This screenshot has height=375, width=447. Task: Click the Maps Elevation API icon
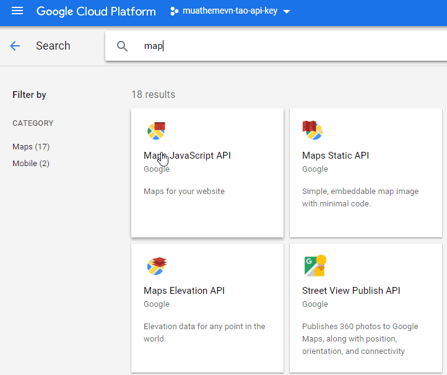(157, 266)
